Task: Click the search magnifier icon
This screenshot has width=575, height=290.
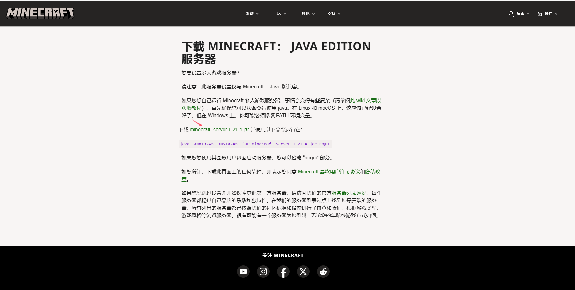Action: (511, 14)
